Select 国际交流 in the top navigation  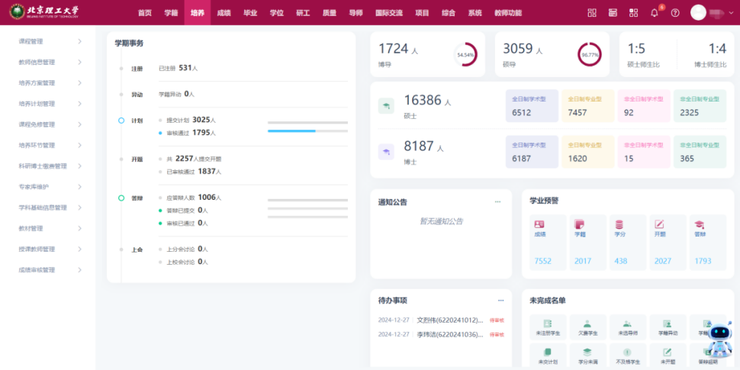390,13
